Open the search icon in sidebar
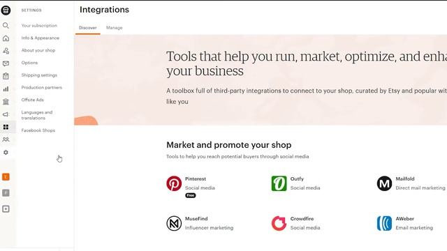Screen dimensions: 447x251 (6, 26)
